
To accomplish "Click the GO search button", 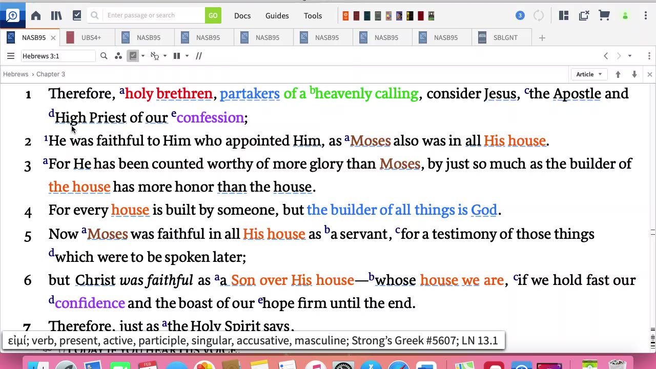I will tap(213, 15).
